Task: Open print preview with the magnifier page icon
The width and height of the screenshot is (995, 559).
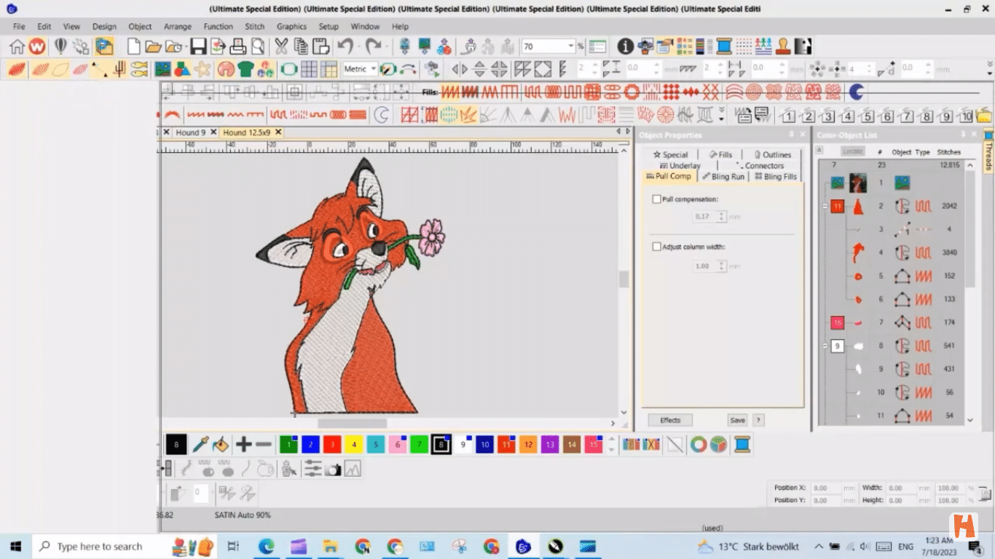Action: click(257, 47)
